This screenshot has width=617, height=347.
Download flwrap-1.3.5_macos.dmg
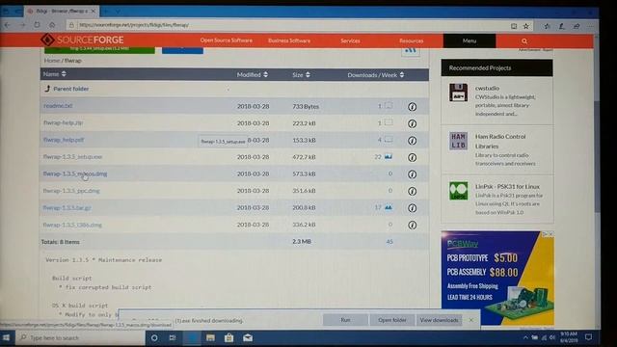(x=75, y=173)
